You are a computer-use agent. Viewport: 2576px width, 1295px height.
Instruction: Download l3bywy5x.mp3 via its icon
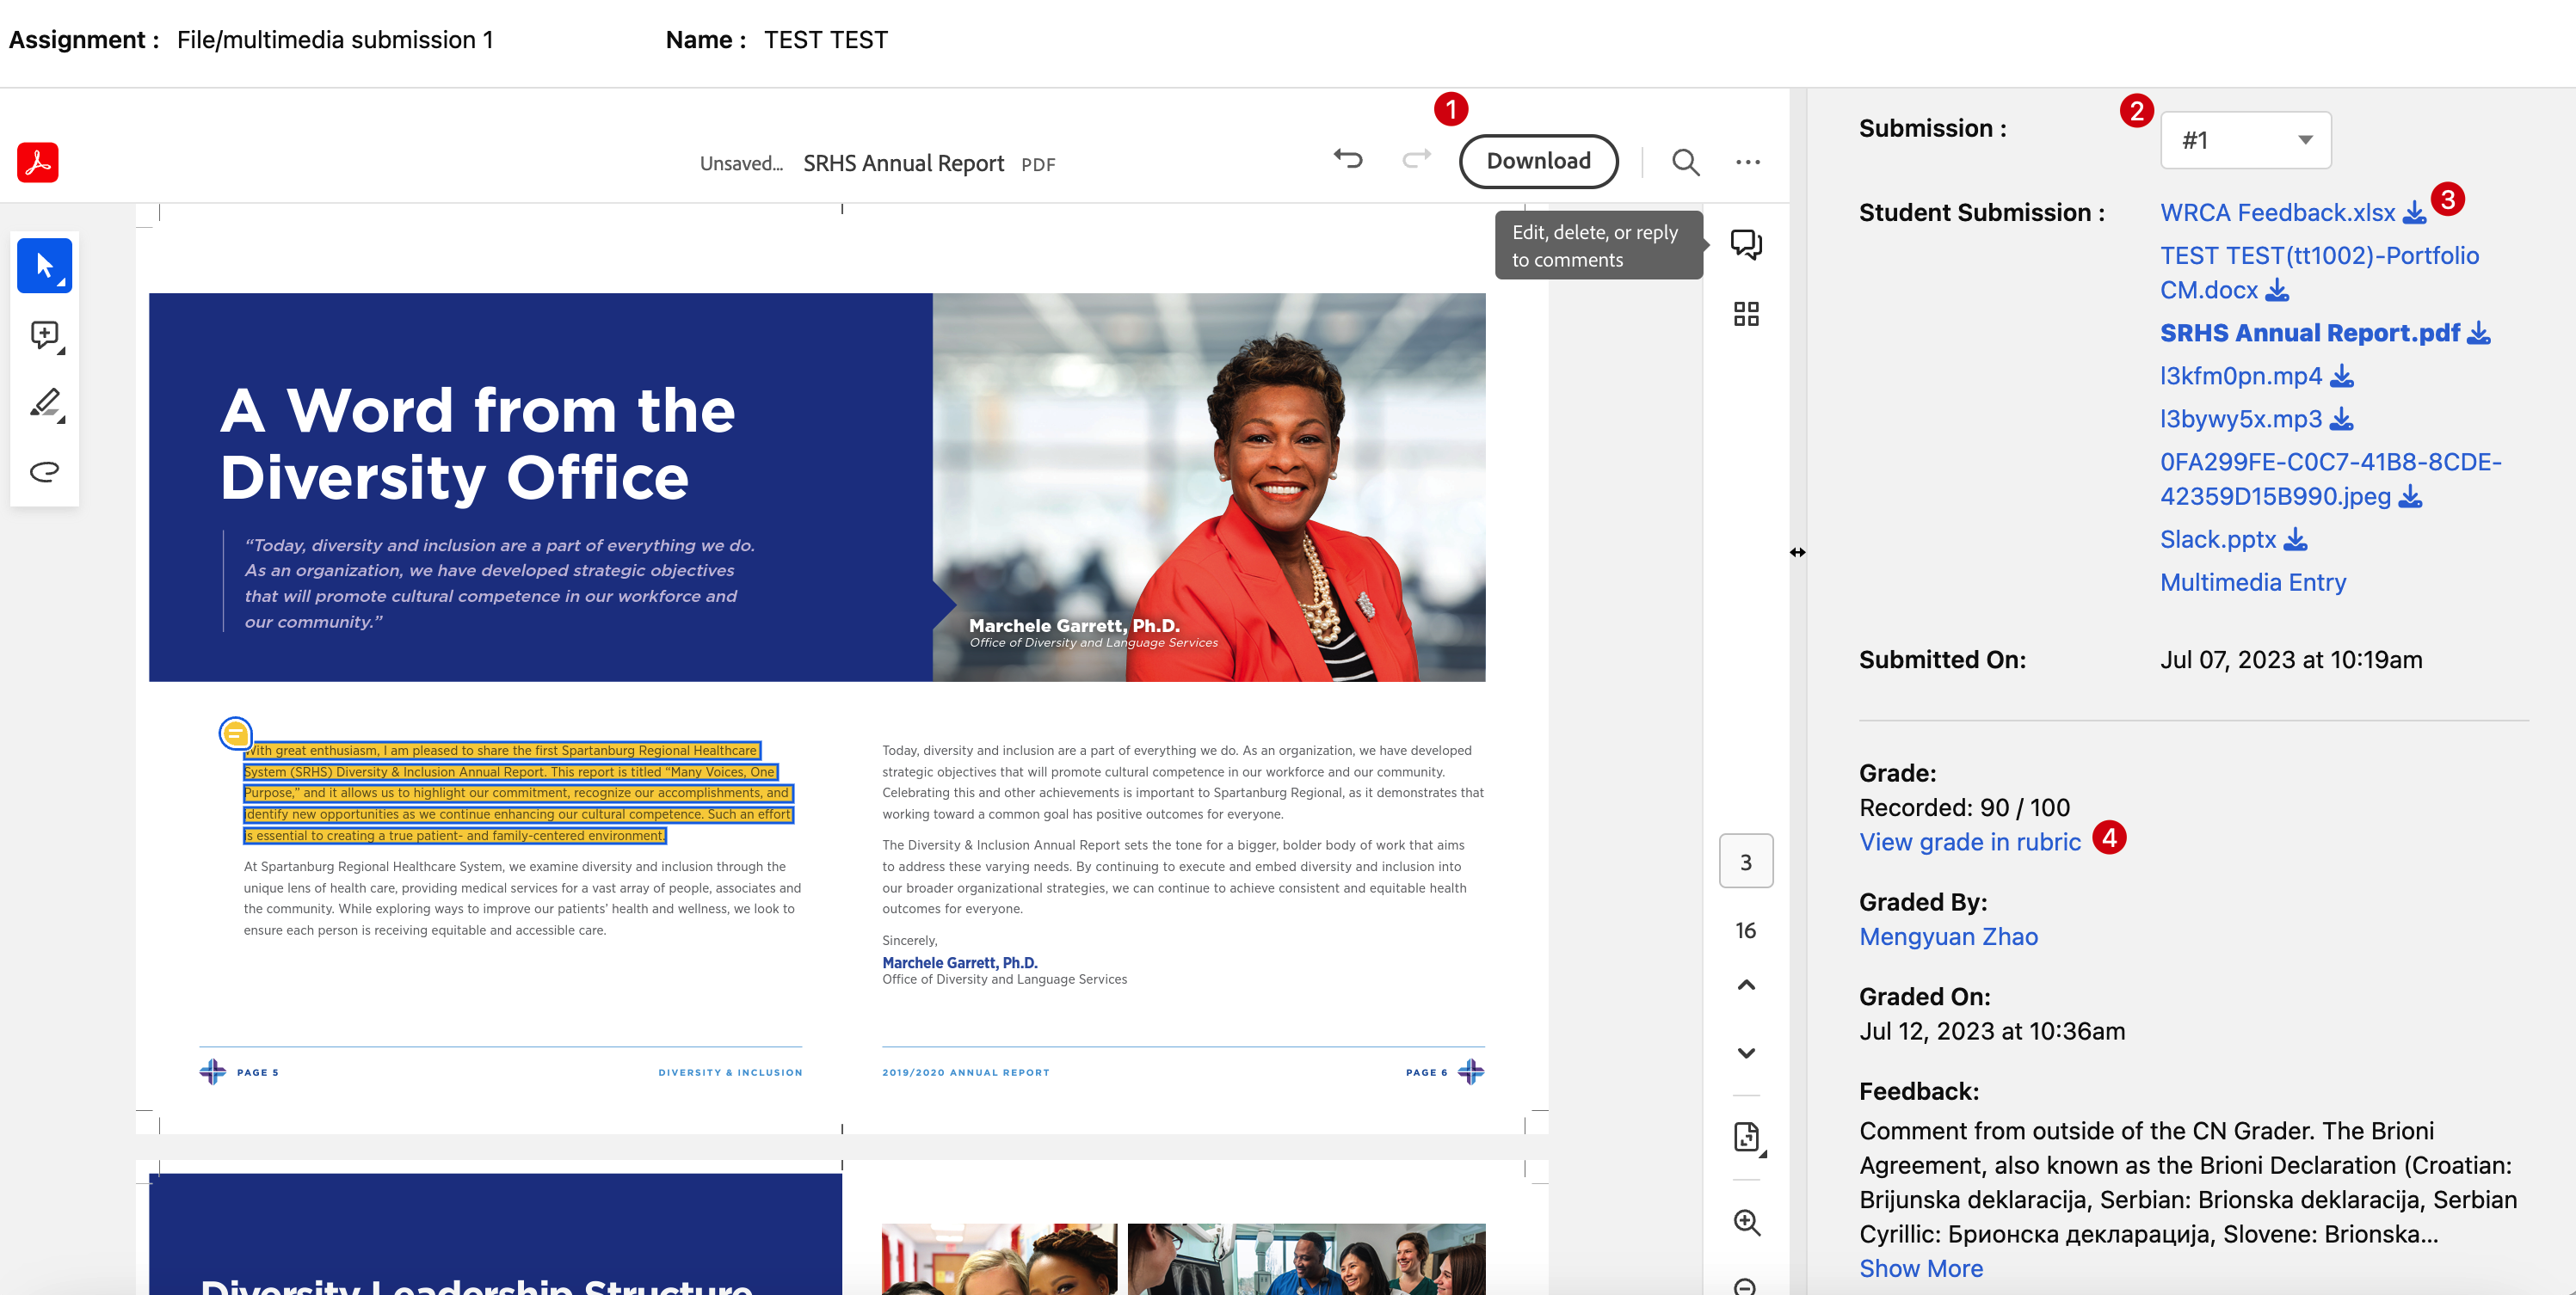click(x=2342, y=419)
